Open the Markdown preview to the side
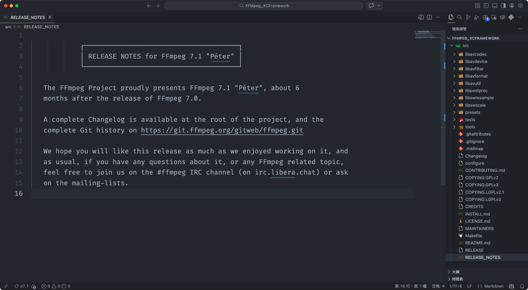The height and width of the screenshot is (290, 528). coord(421,17)
